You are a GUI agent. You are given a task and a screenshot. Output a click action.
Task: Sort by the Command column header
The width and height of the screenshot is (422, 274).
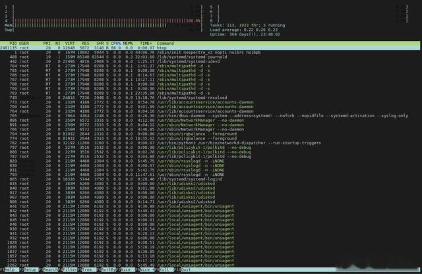click(x=166, y=43)
